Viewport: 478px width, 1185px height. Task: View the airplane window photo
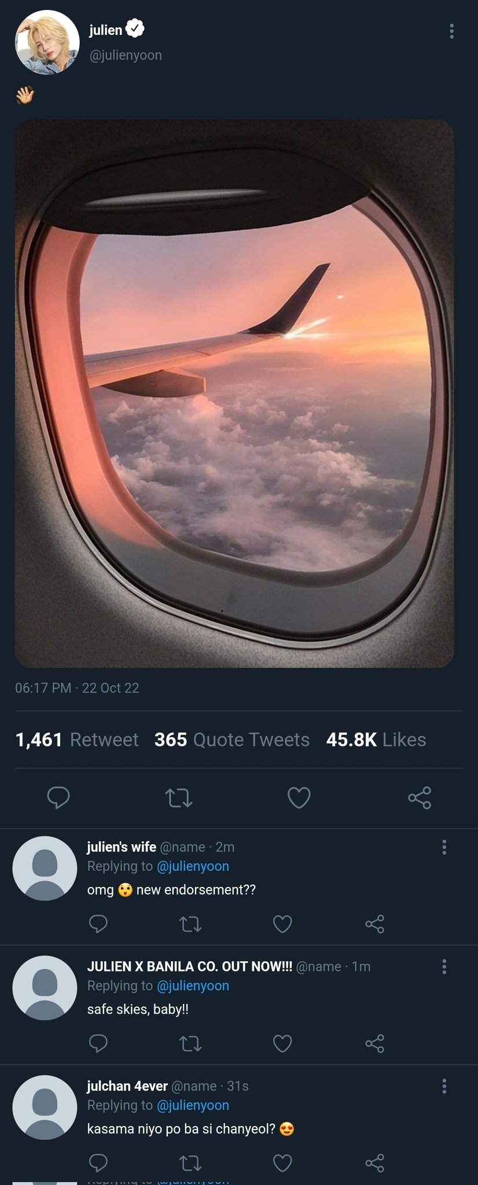(x=234, y=393)
